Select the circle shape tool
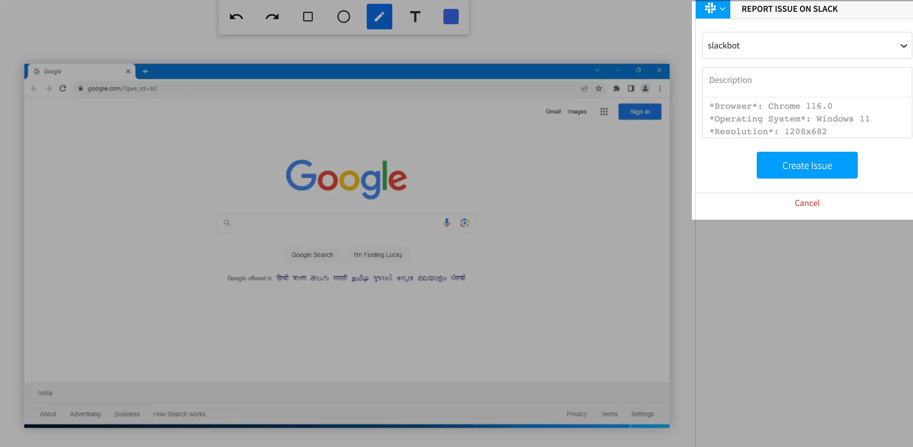The image size is (913, 447). pyautogui.click(x=343, y=17)
